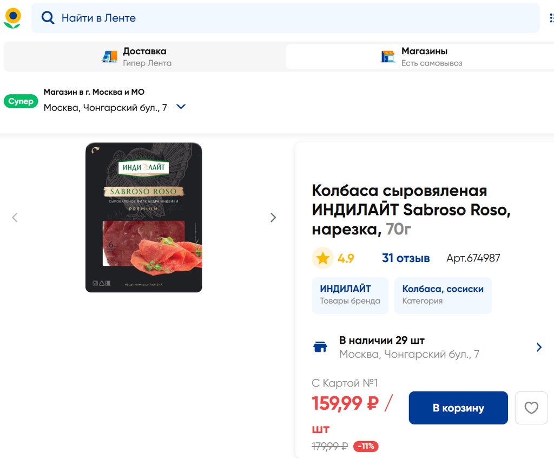Click the store building icon under Магазины
554x458 pixels.
[x=387, y=56]
